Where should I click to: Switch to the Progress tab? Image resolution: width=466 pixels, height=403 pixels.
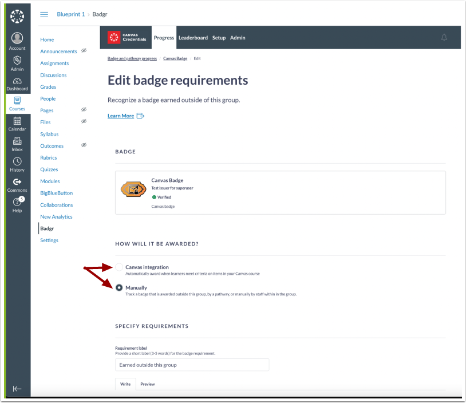click(164, 37)
